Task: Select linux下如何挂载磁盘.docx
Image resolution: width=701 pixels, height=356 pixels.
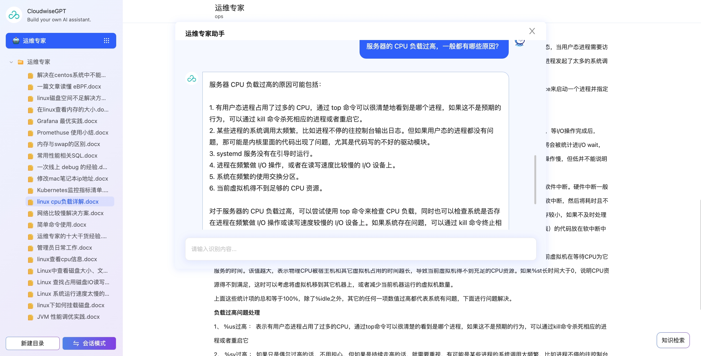Action: 71,305
